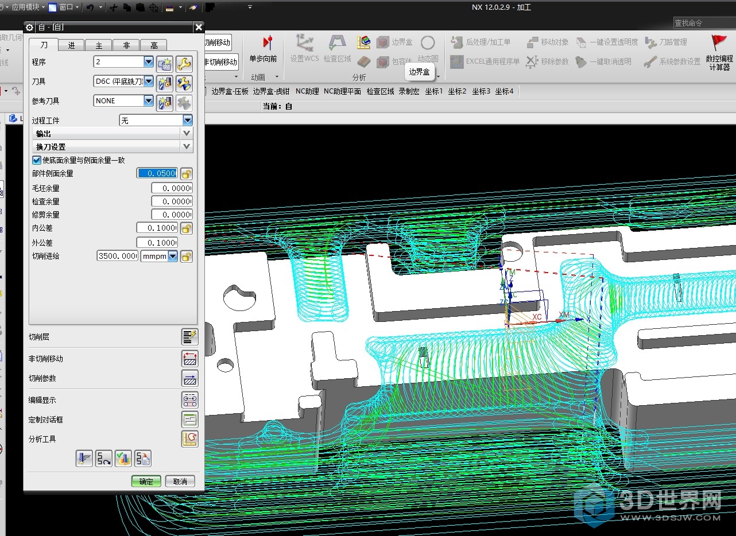The image size is (736, 536).
Task: Click the 系统参数设置 wrench icon
Action: [650, 61]
